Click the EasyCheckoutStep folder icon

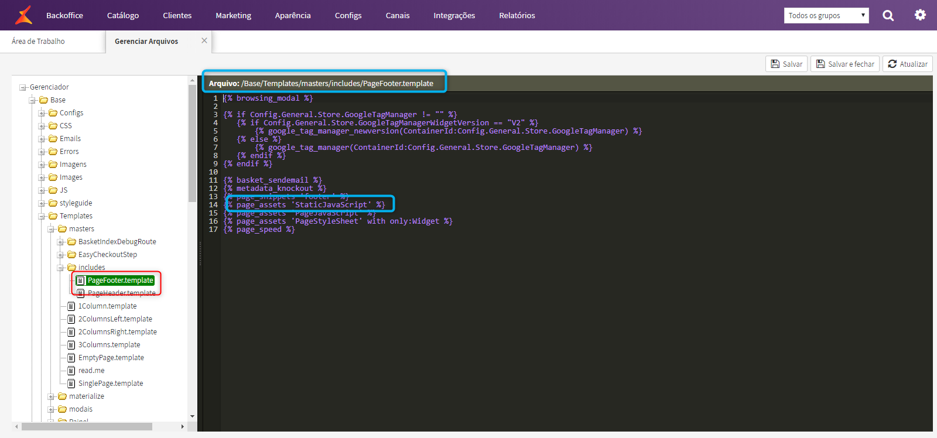(71, 255)
